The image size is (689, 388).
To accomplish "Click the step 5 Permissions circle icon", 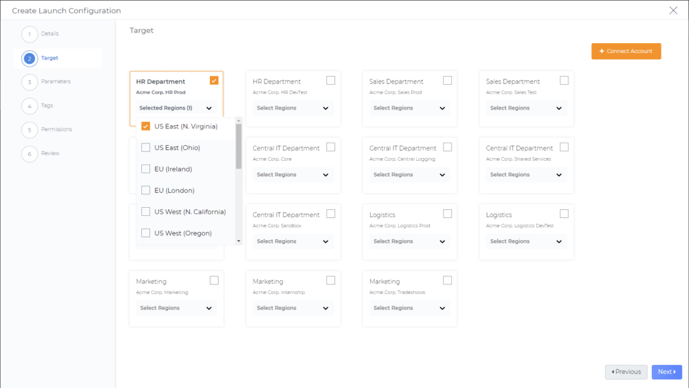I will [x=30, y=130].
